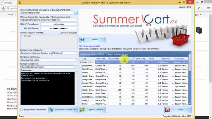Click the grid scrollbar down arrow
The width and height of the screenshot is (212, 119).
pos(190,103)
